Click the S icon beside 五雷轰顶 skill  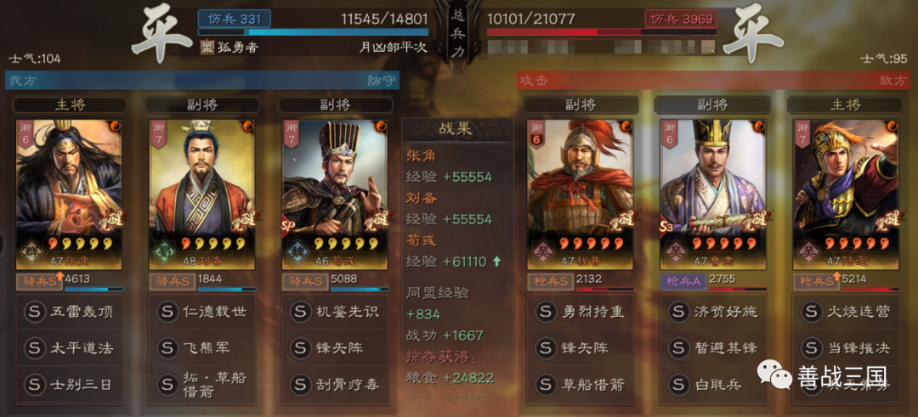point(35,311)
